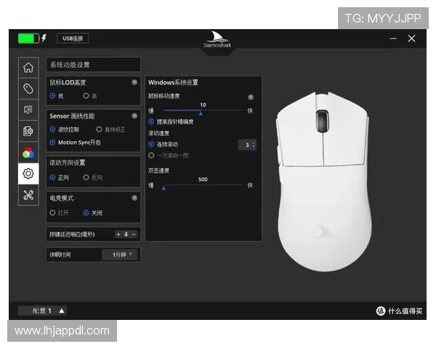Open the 休眠时间 1分钟 dropdown
The width and height of the screenshot is (436, 349).
coord(120,254)
